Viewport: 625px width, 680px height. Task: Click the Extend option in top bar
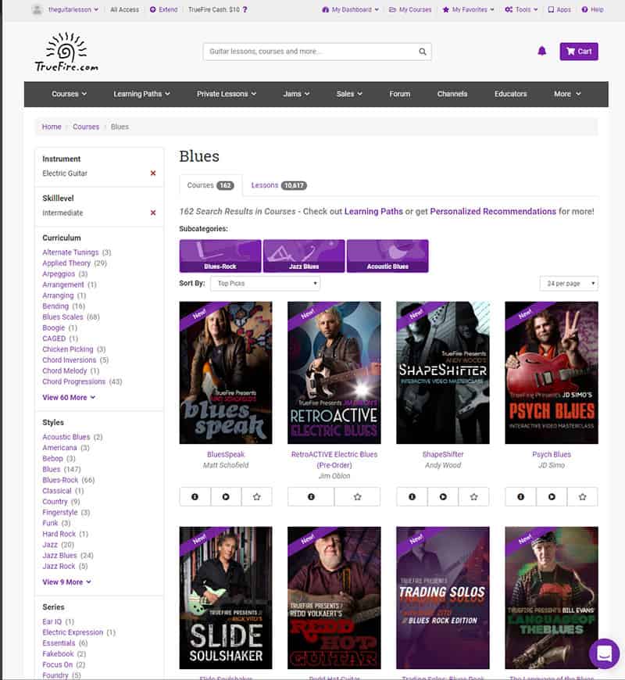click(163, 9)
